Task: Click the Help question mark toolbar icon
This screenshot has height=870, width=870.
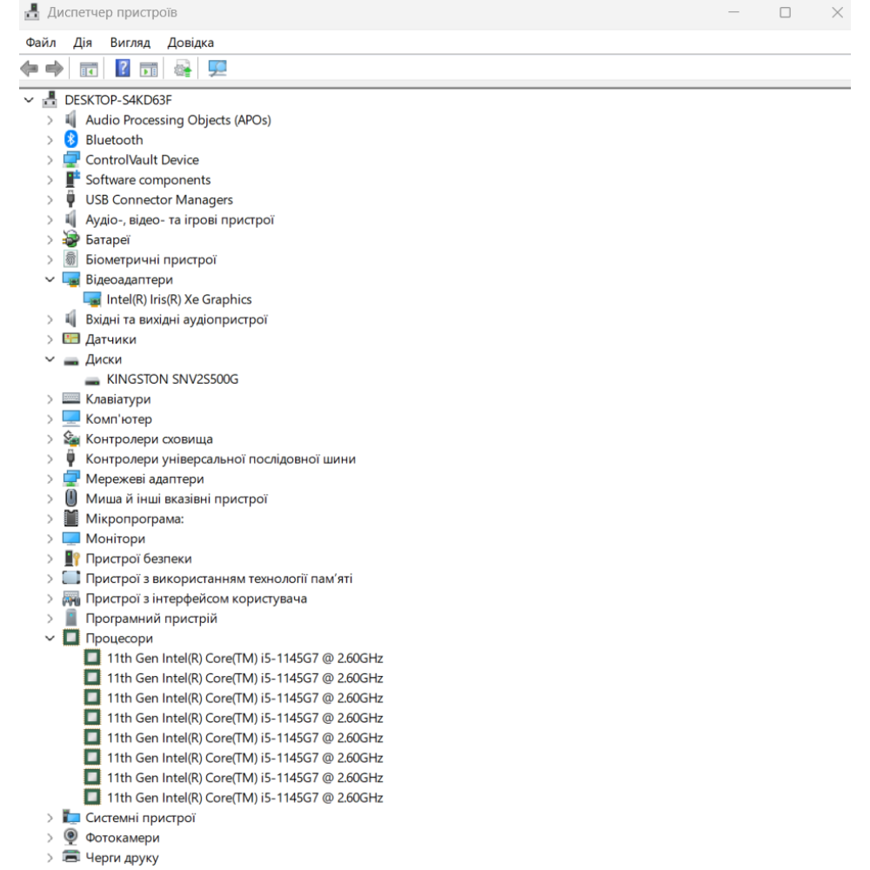Action: click(x=123, y=68)
